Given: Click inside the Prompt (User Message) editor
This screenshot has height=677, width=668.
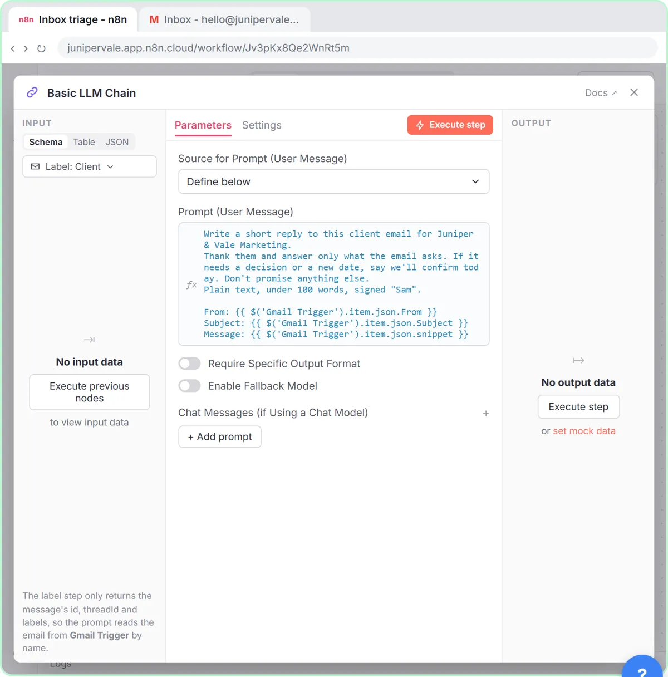Looking at the screenshot, I should point(334,284).
